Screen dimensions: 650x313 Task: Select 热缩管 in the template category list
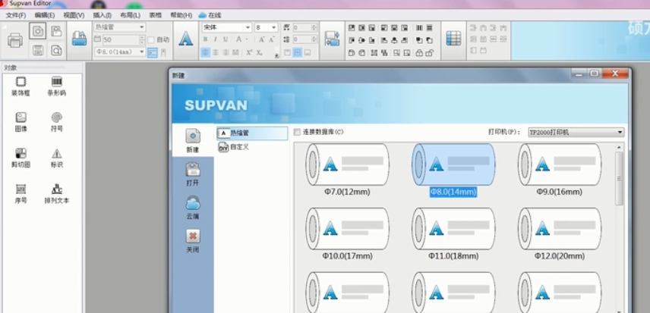click(252, 133)
